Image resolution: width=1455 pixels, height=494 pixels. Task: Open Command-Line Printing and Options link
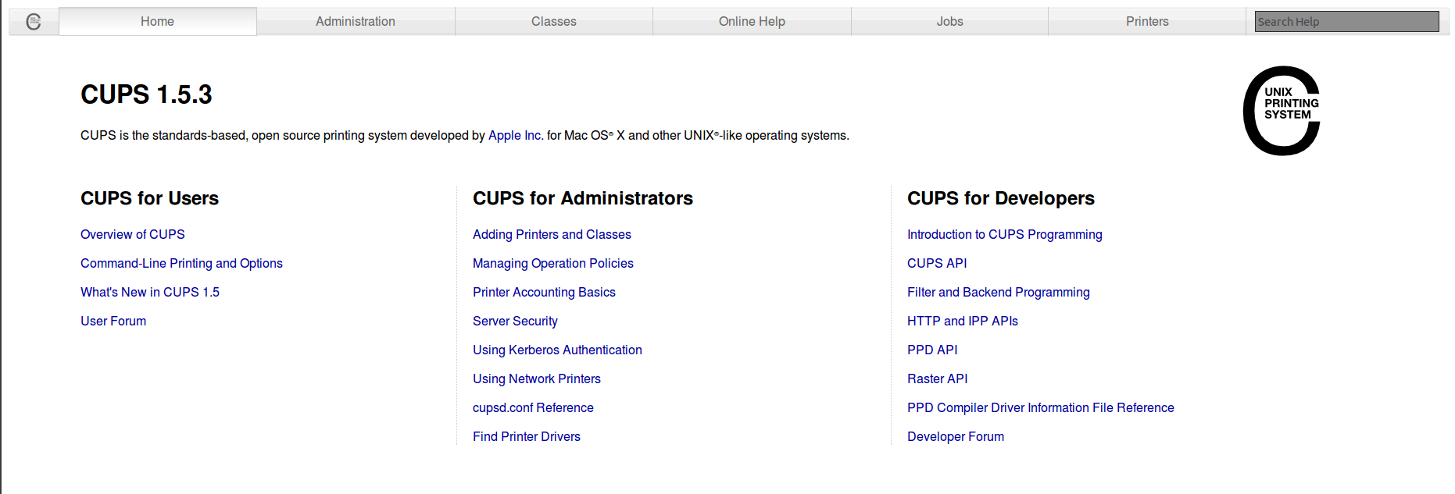(x=181, y=264)
